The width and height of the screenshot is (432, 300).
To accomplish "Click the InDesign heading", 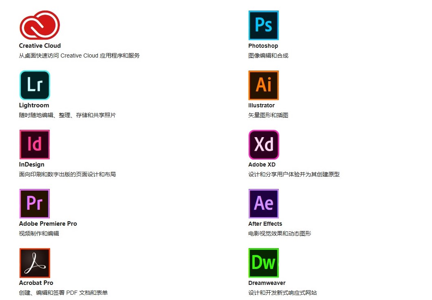I will [32, 165].
